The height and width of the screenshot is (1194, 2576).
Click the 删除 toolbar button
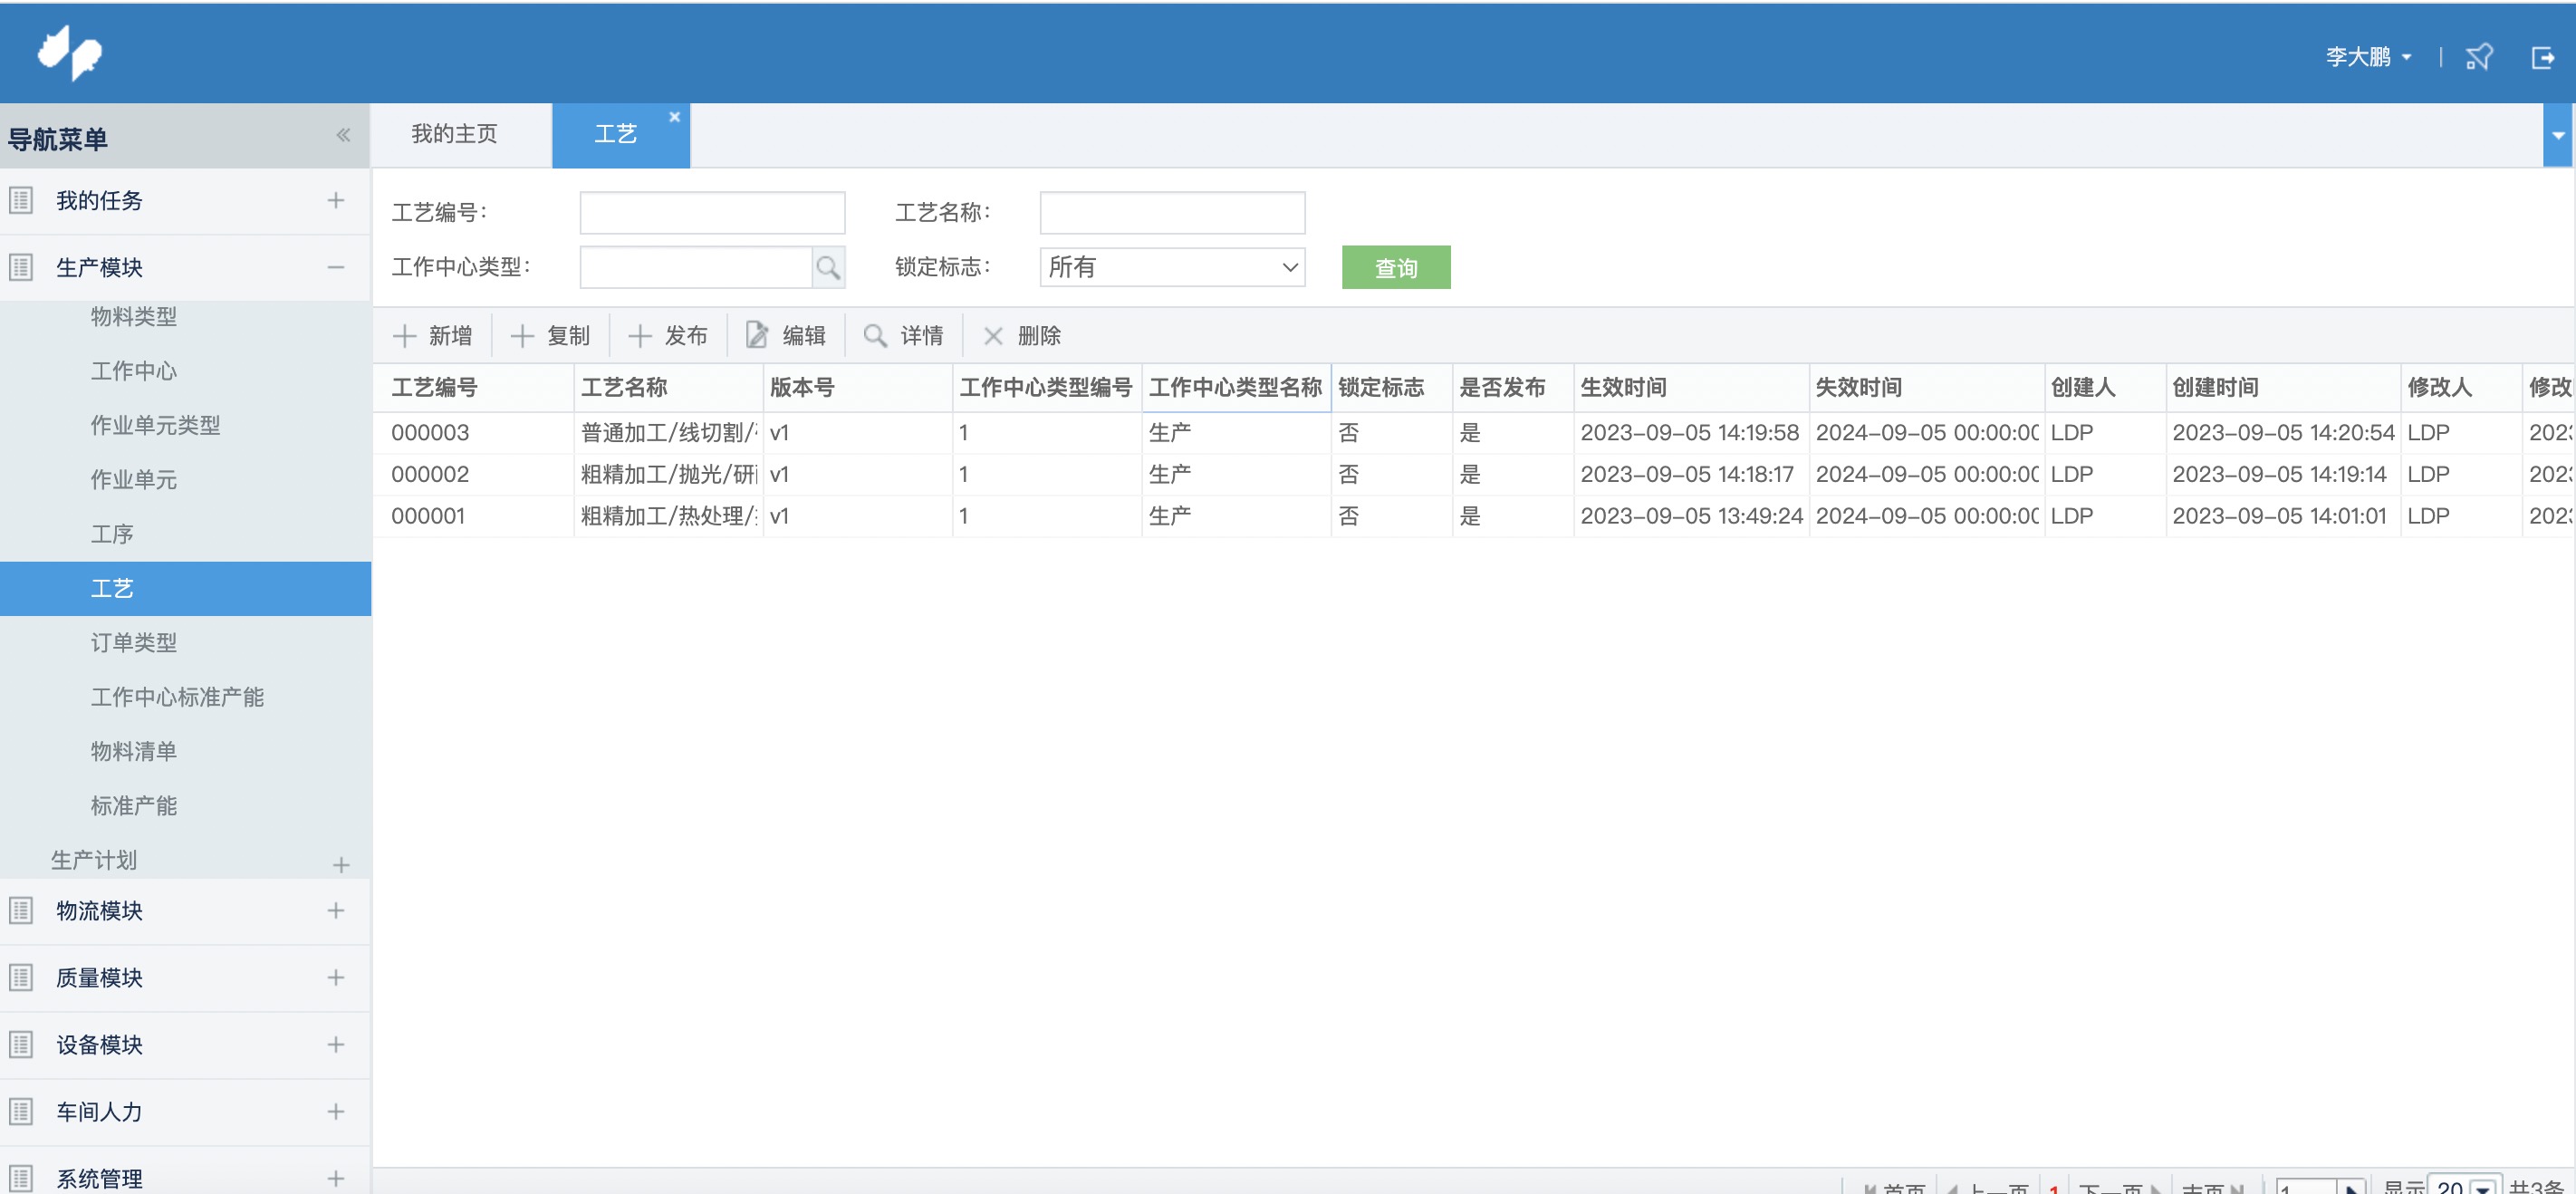1022,336
